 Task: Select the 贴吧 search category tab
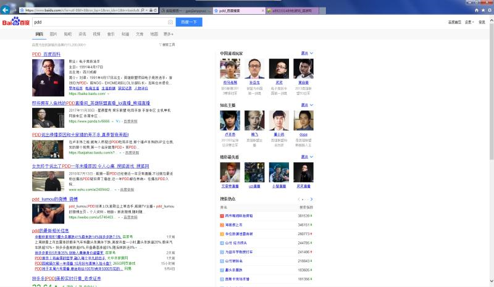[x=68, y=34]
